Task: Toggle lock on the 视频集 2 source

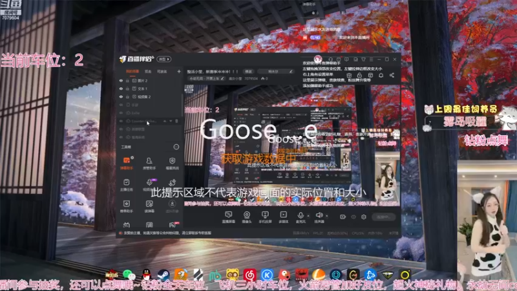Action: click(127, 96)
